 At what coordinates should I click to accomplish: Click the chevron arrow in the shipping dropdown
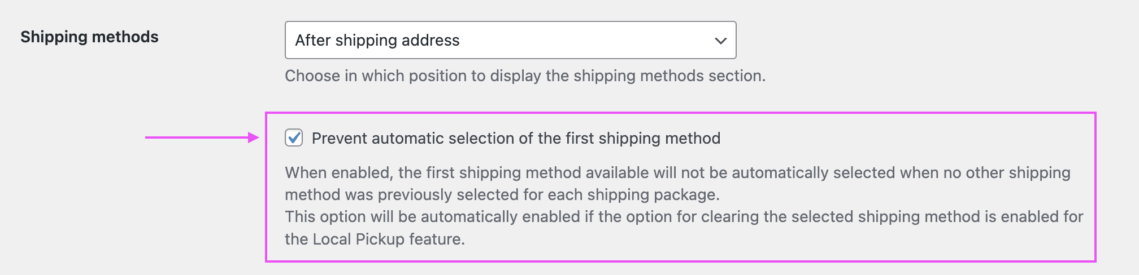click(x=720, y=41)
